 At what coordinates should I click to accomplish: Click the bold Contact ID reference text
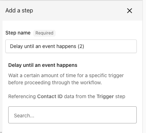pos(50,96)
